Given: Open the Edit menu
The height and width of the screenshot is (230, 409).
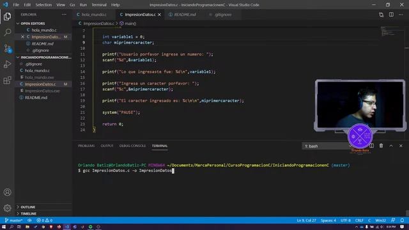Looking at the screenshot, I should (x=27, y=4).
